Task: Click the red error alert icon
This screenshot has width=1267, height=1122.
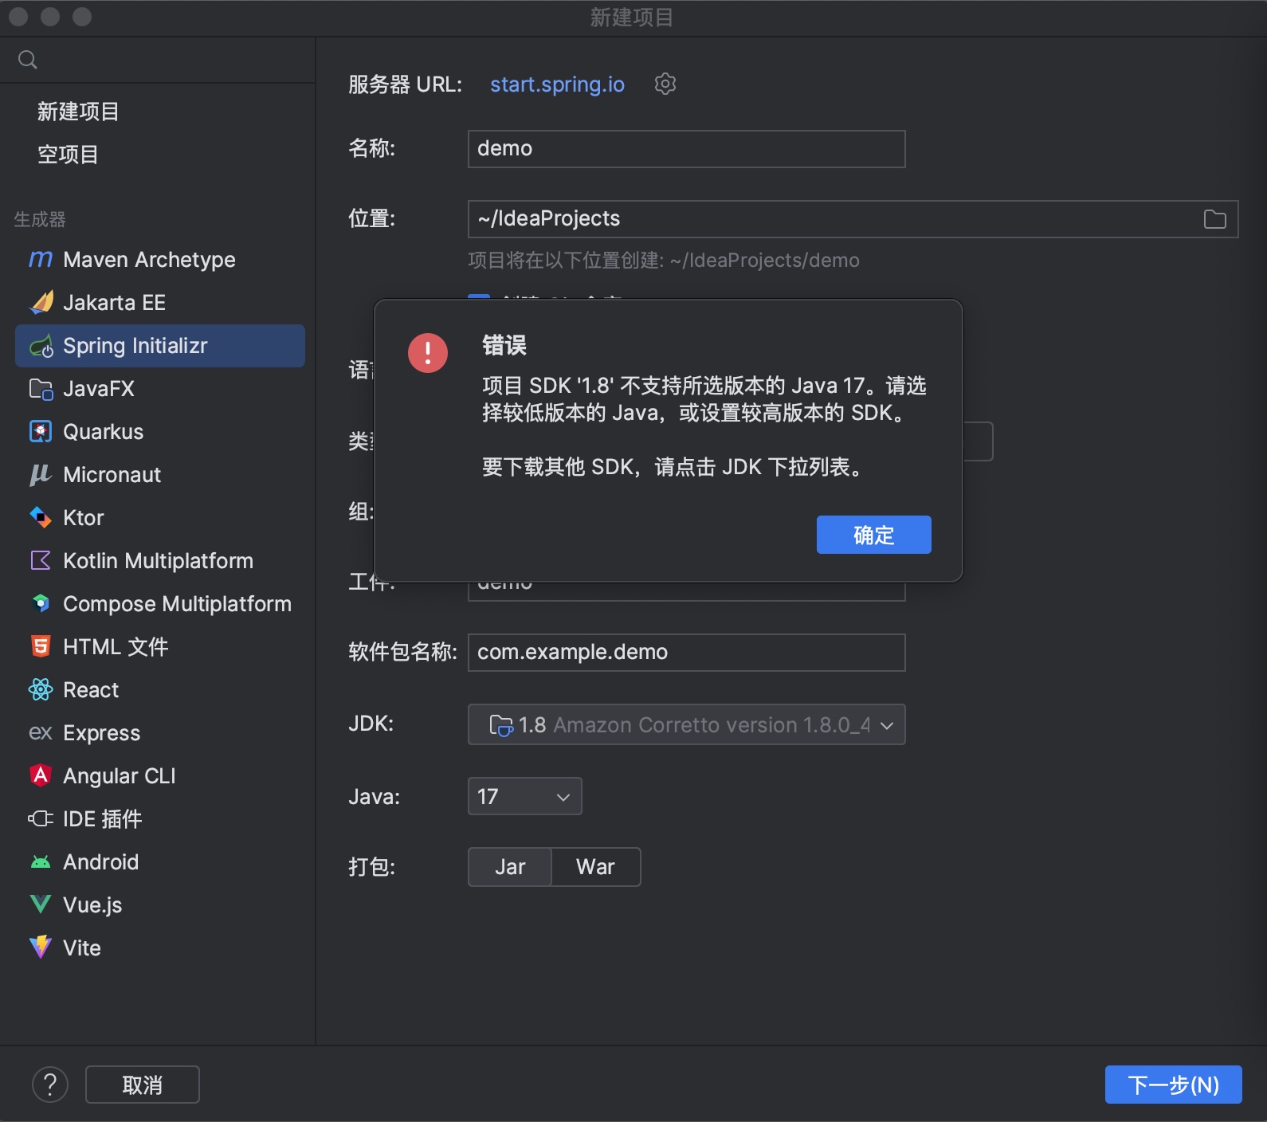Action: click(428, 353)
